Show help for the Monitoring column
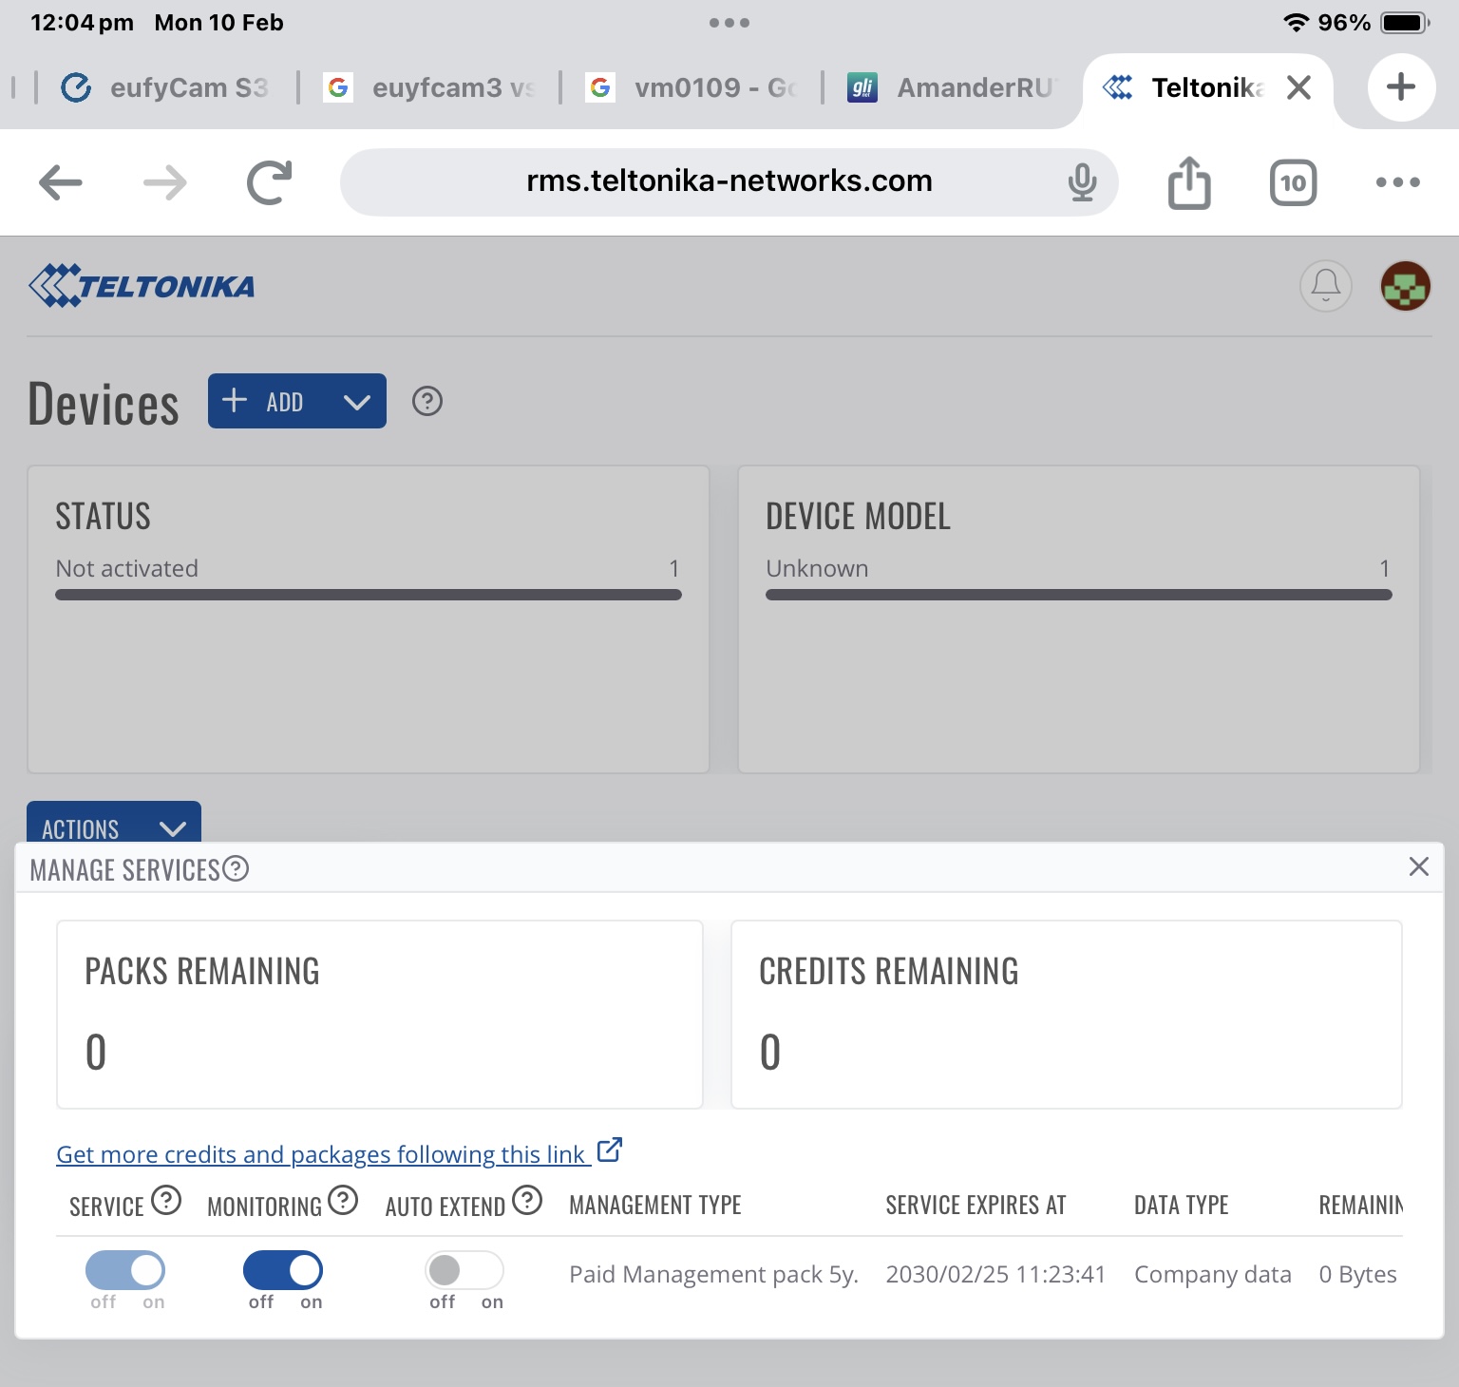Screen dimensions: 1459x1387 [343, 1200]
